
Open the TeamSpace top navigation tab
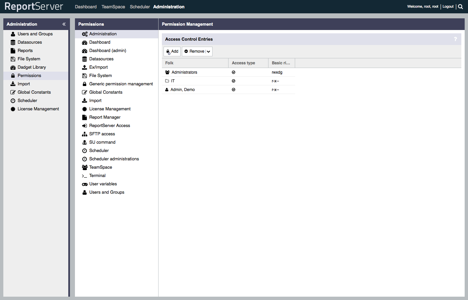click(x=113, y=7)
